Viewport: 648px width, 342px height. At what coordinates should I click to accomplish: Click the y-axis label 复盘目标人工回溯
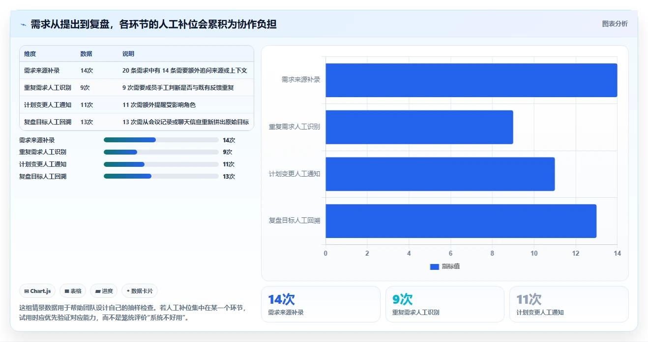[295, 221]
